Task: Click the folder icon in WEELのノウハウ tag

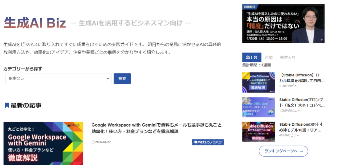Action: pos(196,142)
